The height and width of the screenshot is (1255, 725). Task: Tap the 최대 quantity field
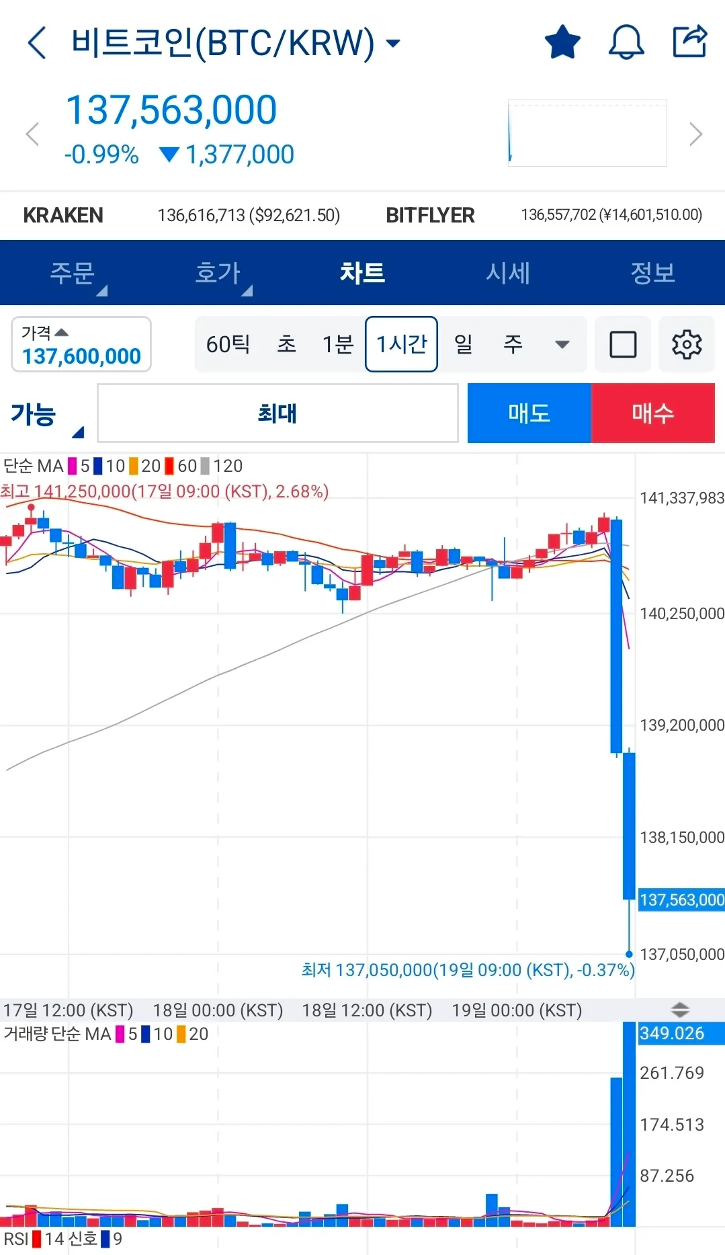tap(278, 413)
